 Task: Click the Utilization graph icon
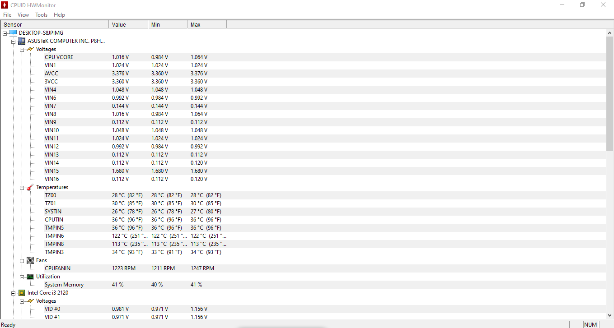[30, 277]
